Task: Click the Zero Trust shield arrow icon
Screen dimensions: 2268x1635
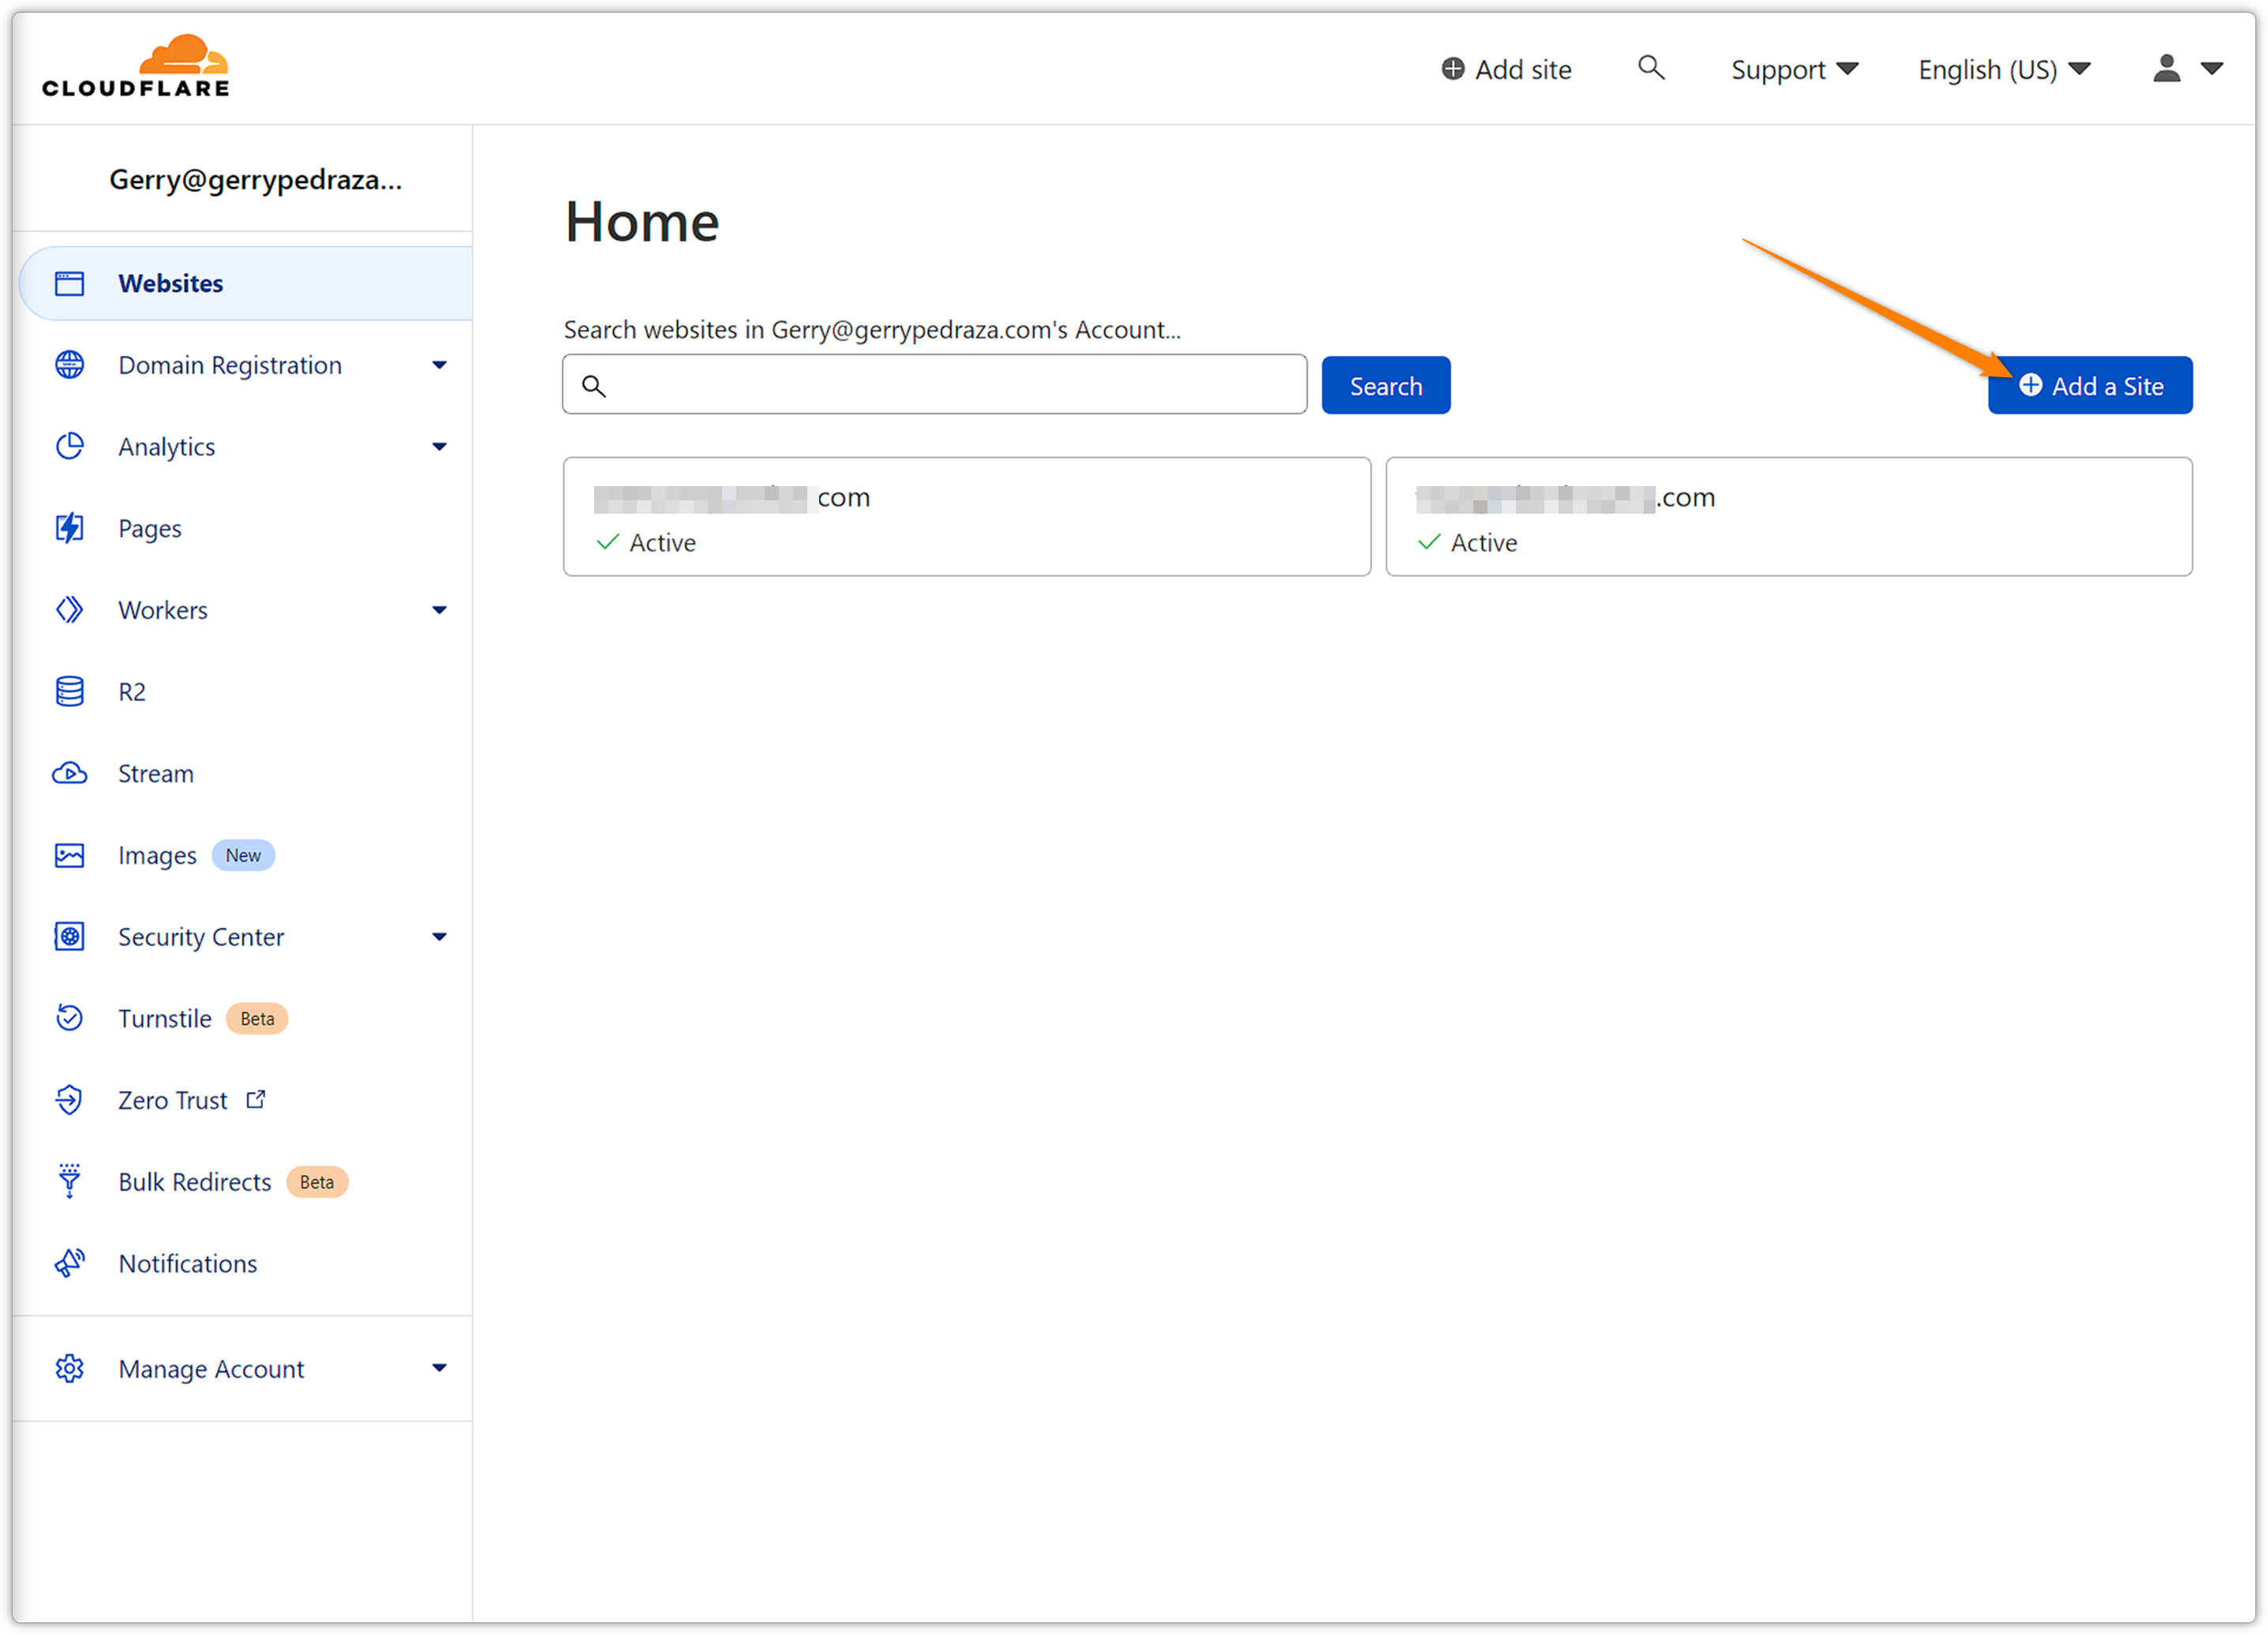Action: point(69,1100)
